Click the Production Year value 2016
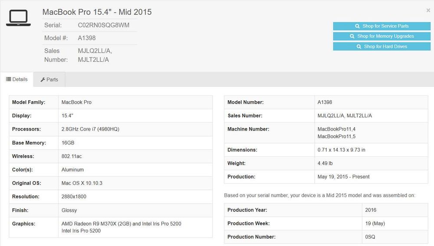Screen dimensions: 434x246 [371, 210]
